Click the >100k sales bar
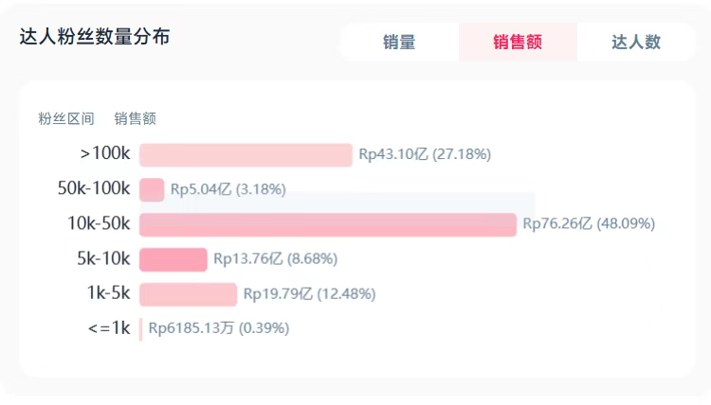The width and height of the screenshot is (711, 405). (246, 155)
